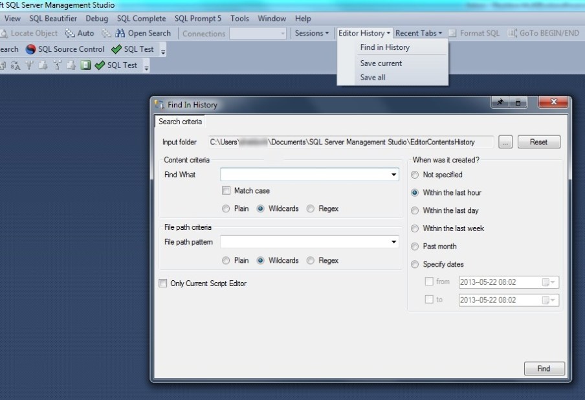Image resolution: width=585 pixels, height=400 pixels.
Task: Open the View menu
Action: point(12,18)
